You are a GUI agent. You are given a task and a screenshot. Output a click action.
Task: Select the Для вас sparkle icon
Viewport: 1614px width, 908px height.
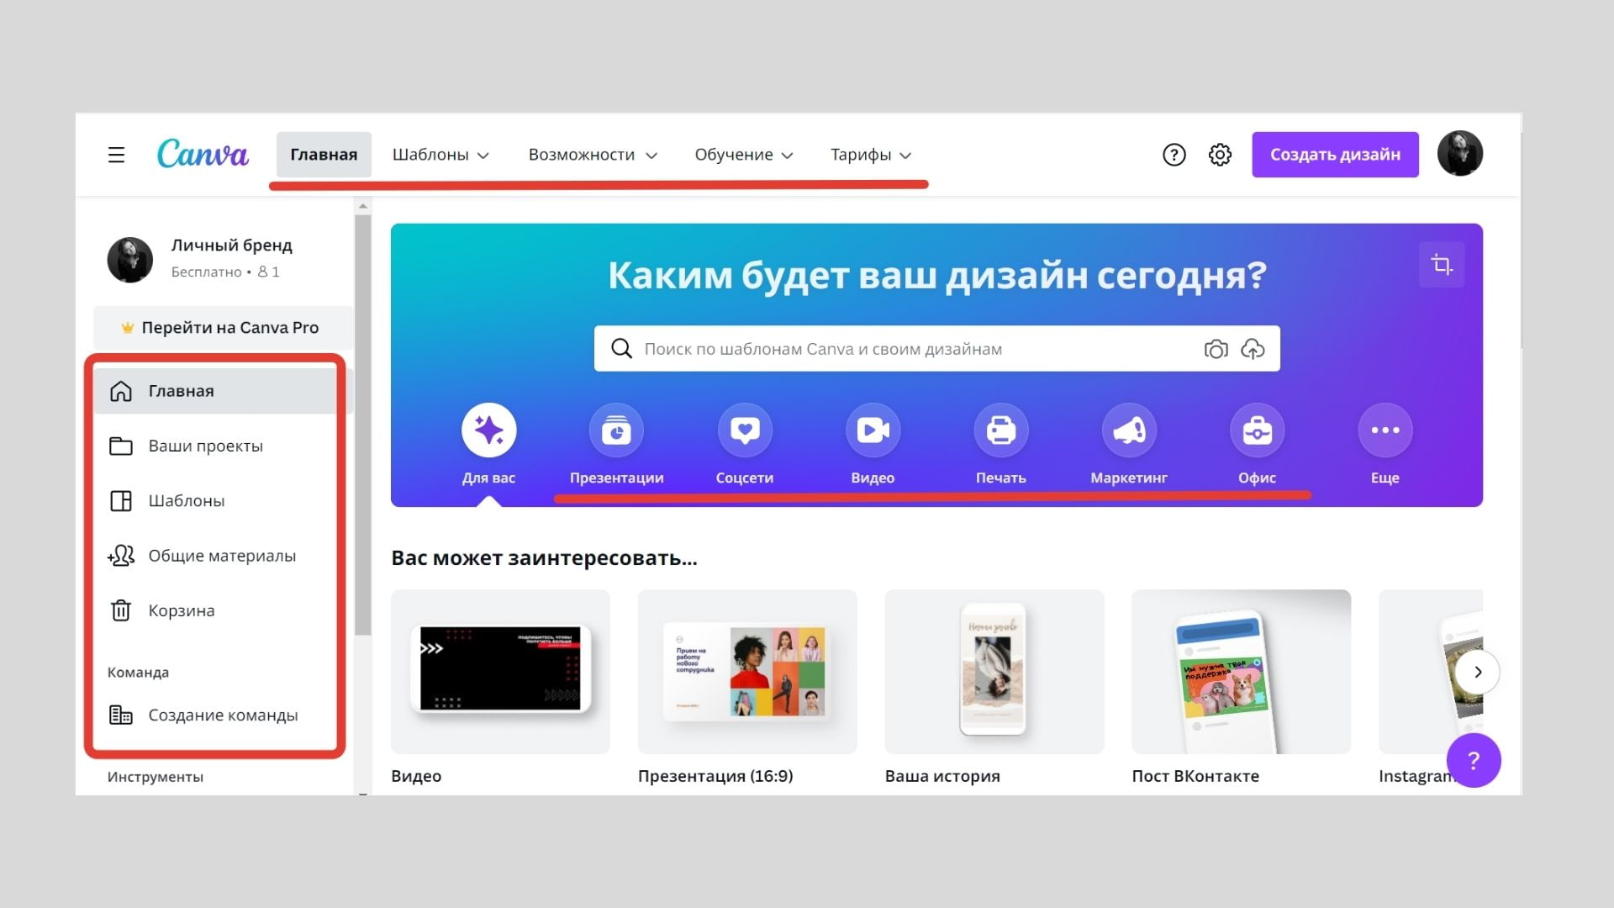[x=488, y=430]
